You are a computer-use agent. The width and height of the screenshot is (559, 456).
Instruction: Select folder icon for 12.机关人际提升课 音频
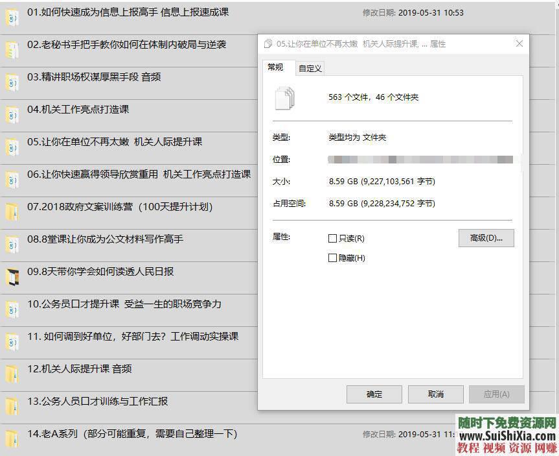(x=12, y=374)
